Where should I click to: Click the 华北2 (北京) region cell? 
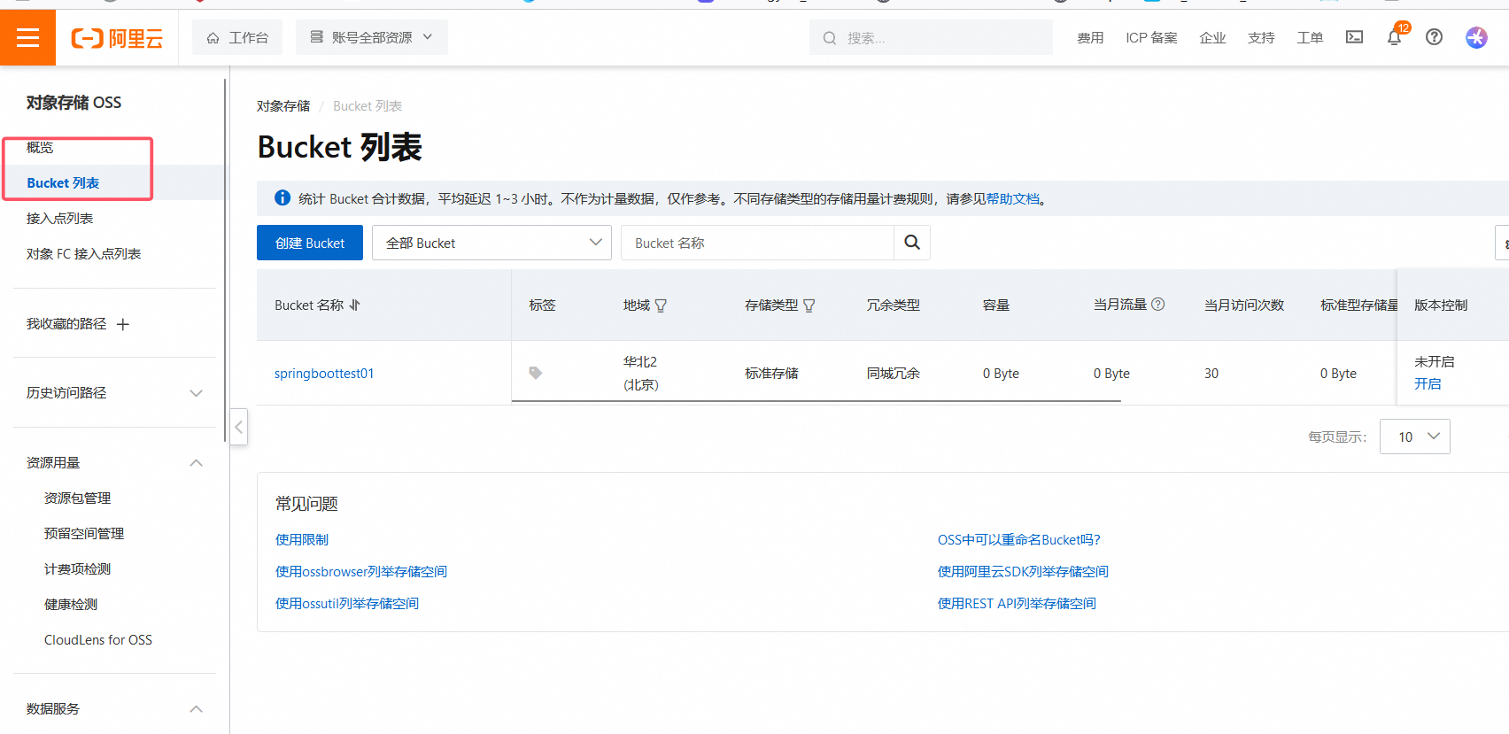click(640, 373)
